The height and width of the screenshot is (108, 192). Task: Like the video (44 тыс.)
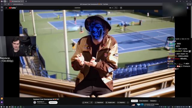coord(85,103)
